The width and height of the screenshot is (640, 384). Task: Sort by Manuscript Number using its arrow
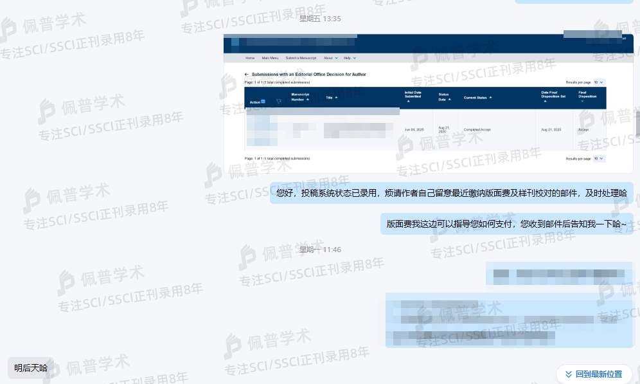[307, 100]
